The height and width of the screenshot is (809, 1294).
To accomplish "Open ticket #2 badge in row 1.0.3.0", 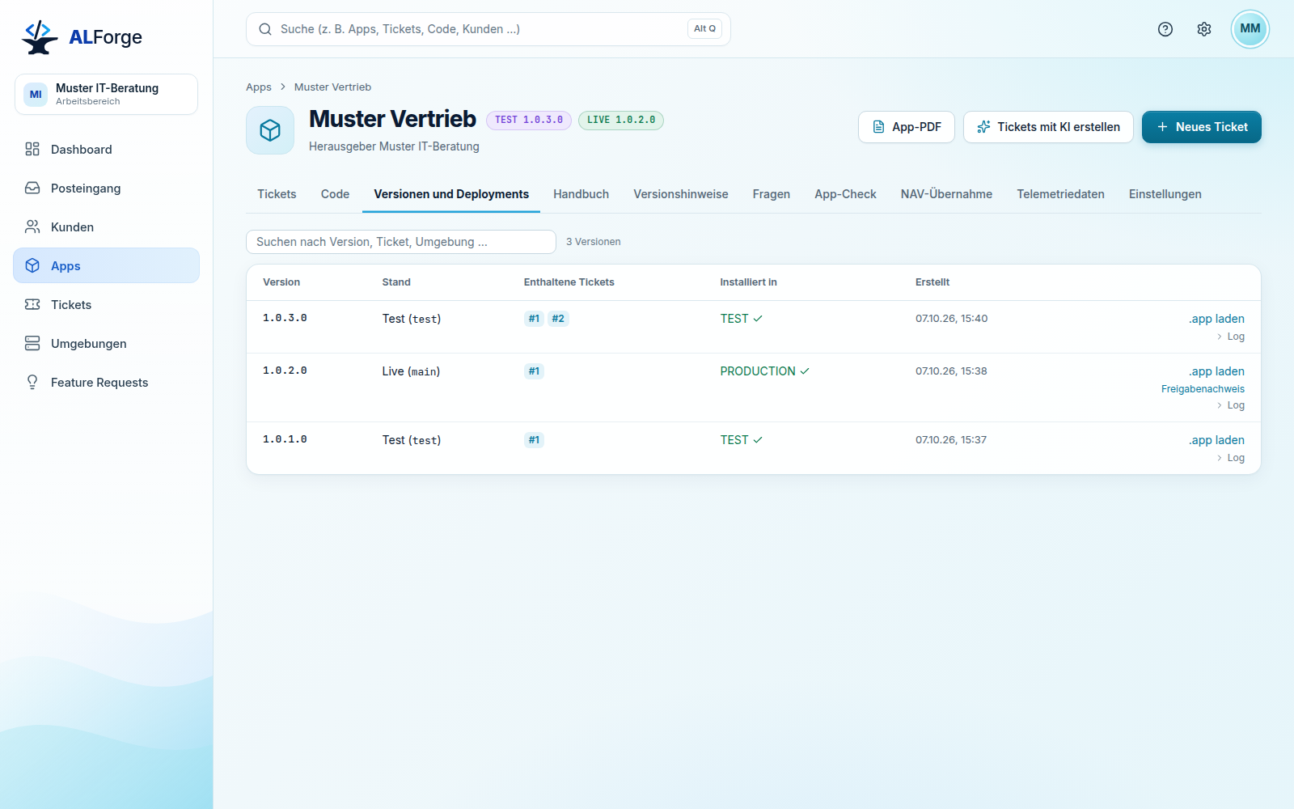I will [x=558, y=319].
